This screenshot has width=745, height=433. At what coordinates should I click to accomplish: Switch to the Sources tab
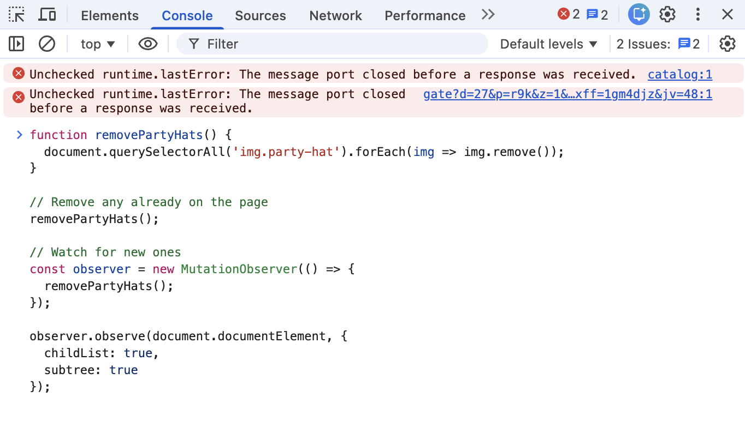261,15
